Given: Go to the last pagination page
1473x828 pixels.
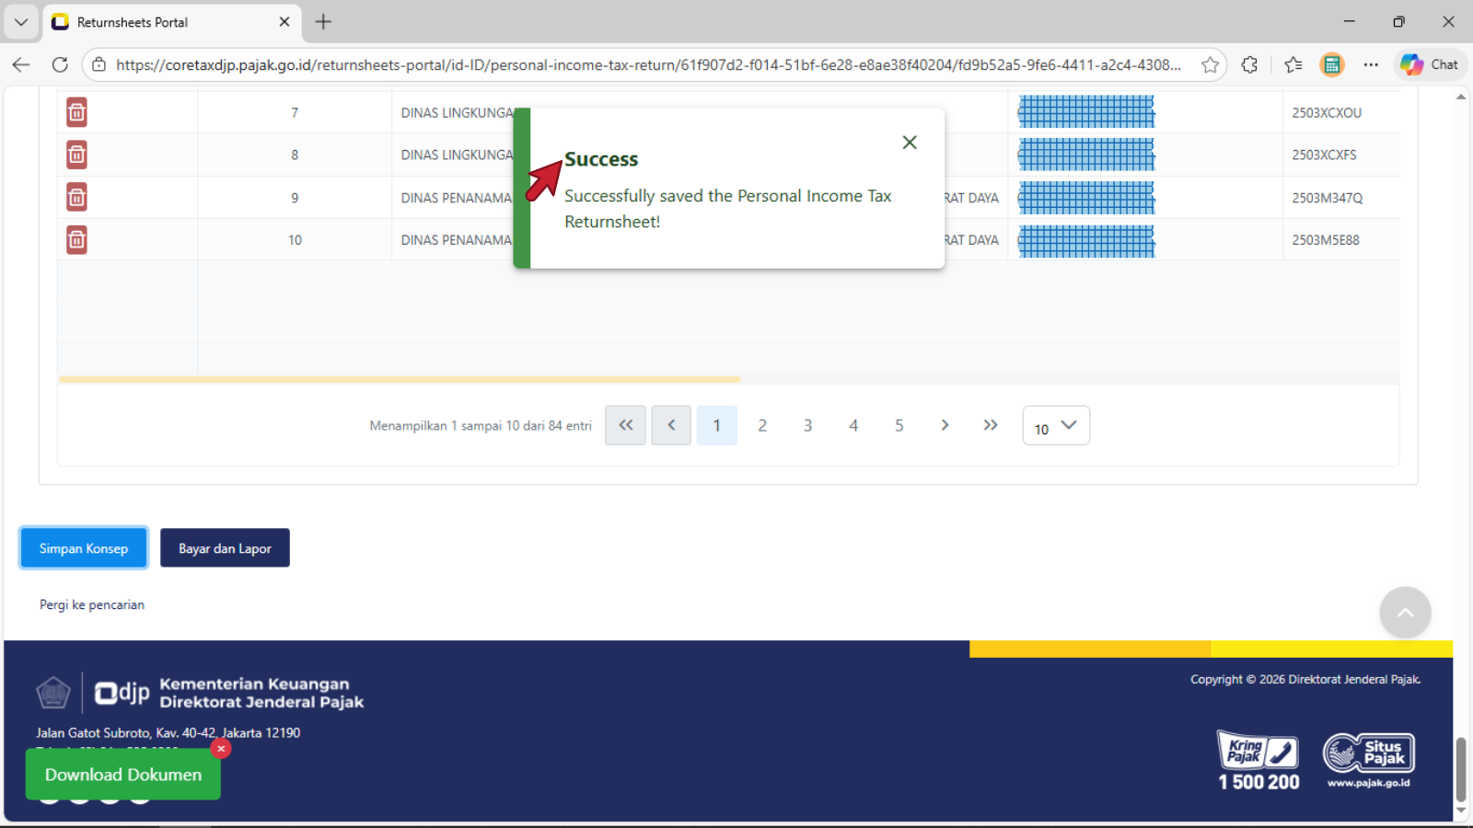Looking at the screenshot, I should [990, 425].
